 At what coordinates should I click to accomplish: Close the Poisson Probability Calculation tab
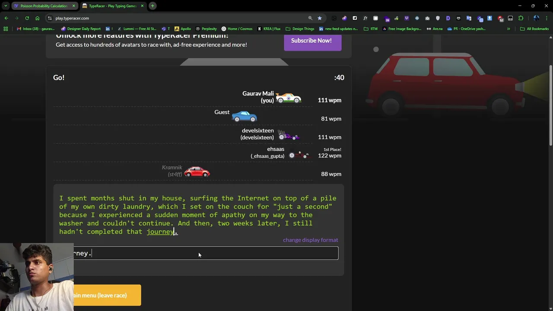tap(73, 6)
